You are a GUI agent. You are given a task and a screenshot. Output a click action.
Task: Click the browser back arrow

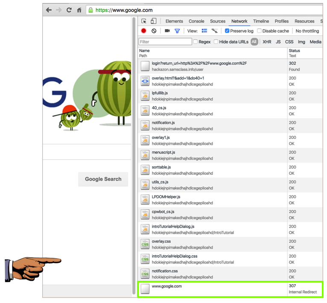(49, 10)
